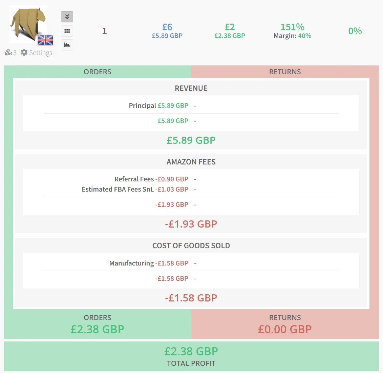Open the sales chart icon
The image size is (383, 373).
[x=67, y=45]
